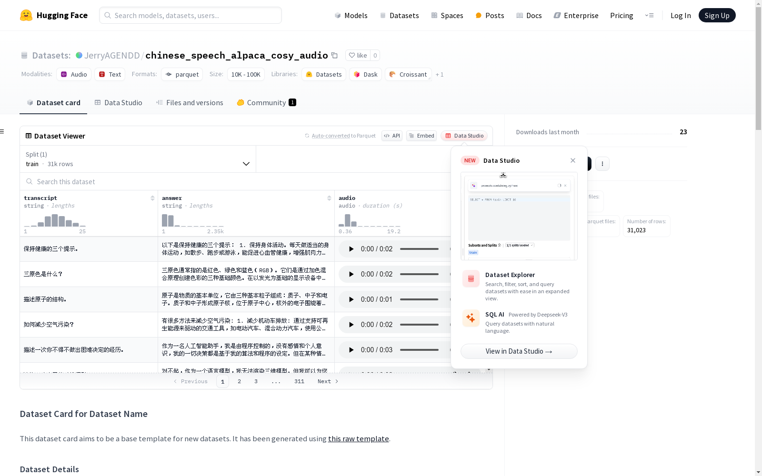Seek audio slider in the 描述原子的结构 row
Screen dimensions: 762x476
(x=419, y=299)
